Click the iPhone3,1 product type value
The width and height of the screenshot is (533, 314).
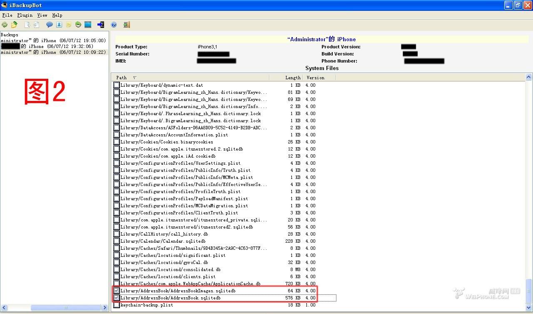(207, 47)
